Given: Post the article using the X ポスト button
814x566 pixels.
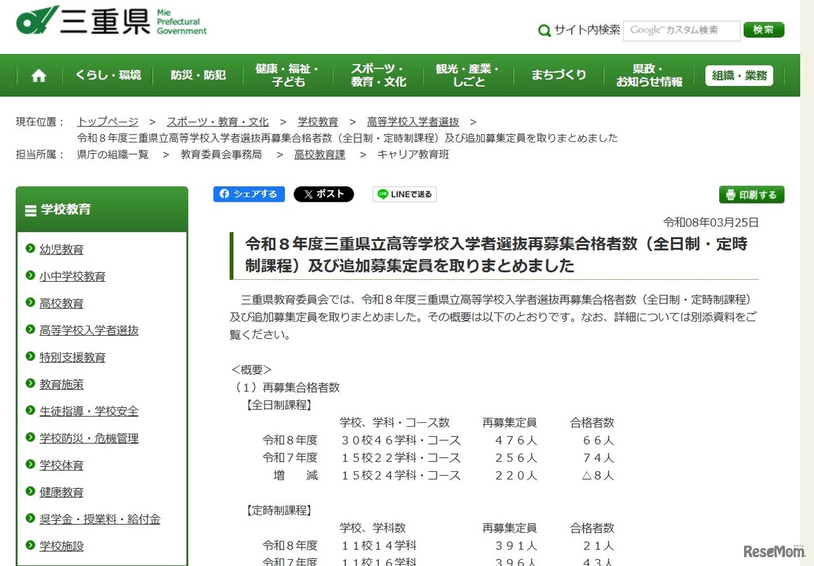Looking at the screenshot, I should [324, 194].
